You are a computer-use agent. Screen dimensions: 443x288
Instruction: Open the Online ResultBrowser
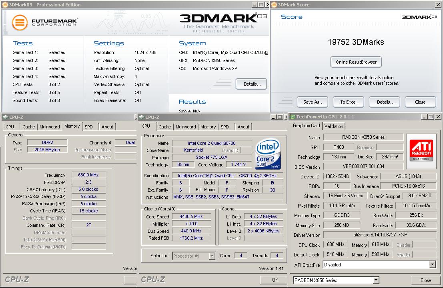click(356, 62)
